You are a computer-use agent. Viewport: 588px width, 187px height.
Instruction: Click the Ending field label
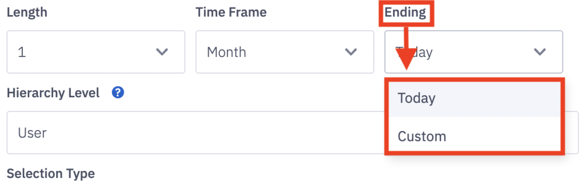coord(405,12)
